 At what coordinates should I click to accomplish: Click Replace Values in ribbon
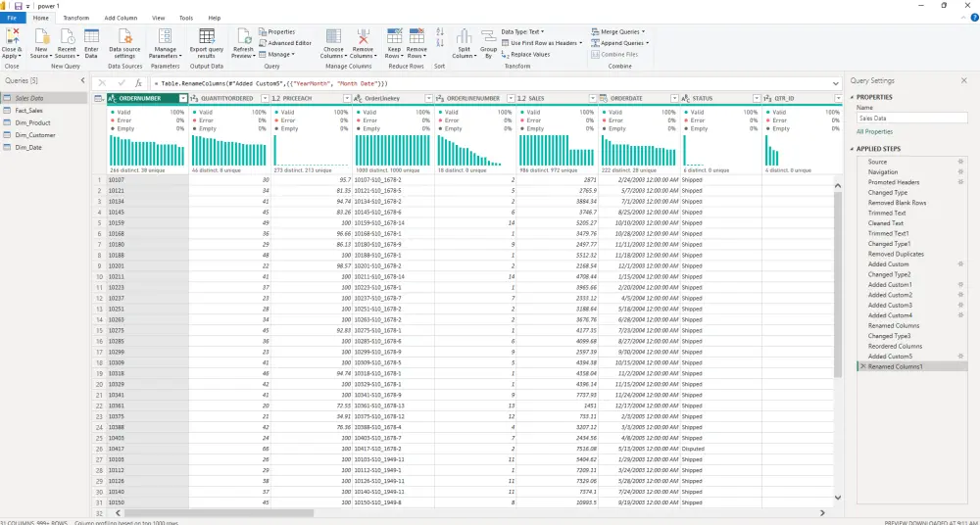point(525,55)
